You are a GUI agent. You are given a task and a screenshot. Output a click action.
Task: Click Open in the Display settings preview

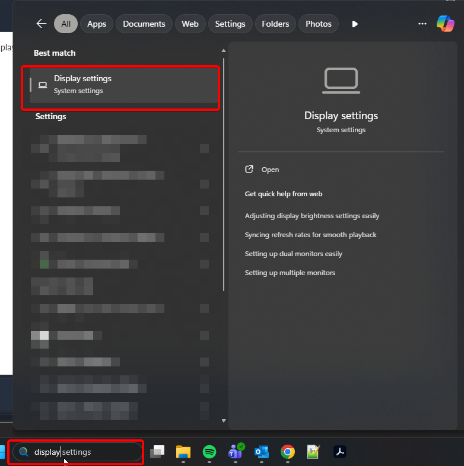(270, 170)
